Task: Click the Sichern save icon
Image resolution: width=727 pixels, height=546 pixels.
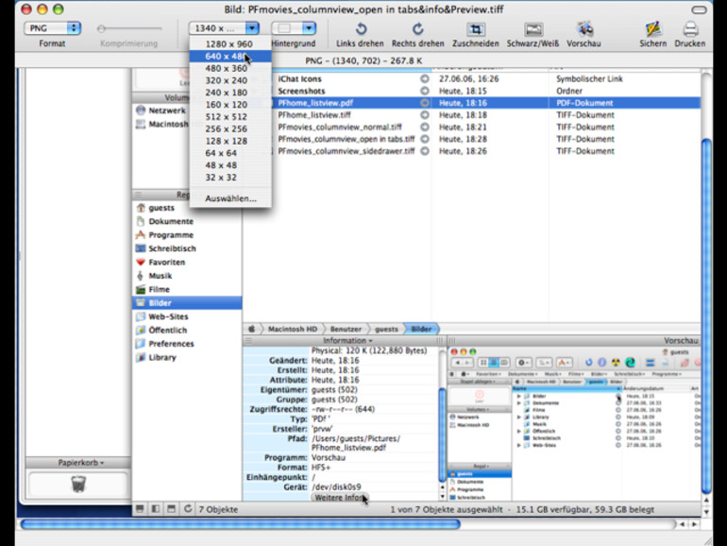Action: point(651,29)
